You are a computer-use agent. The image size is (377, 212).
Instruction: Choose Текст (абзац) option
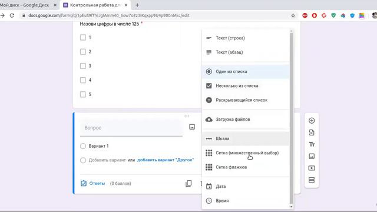246,52
